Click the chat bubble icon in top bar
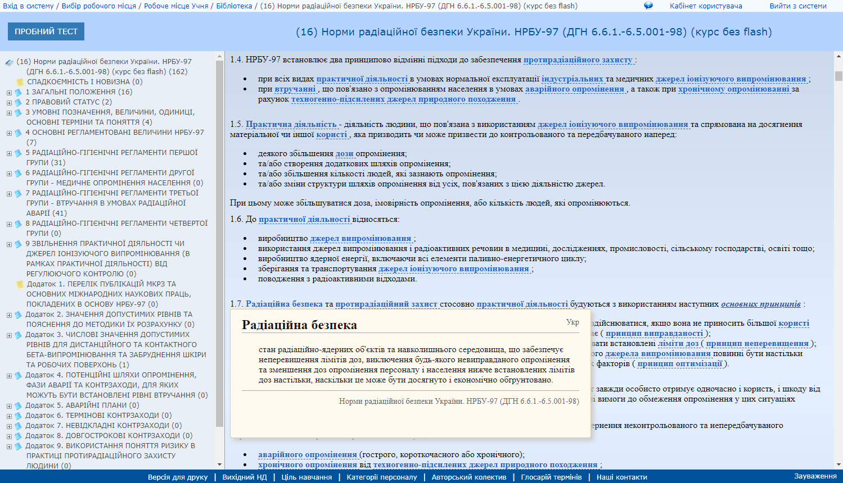 point(648,6)
